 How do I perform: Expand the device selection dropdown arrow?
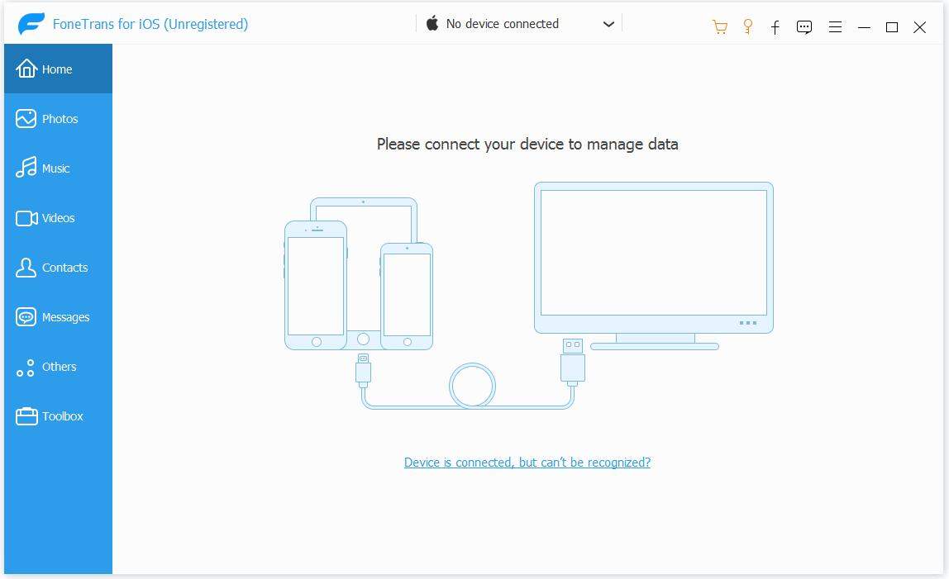tap(609, 24)
